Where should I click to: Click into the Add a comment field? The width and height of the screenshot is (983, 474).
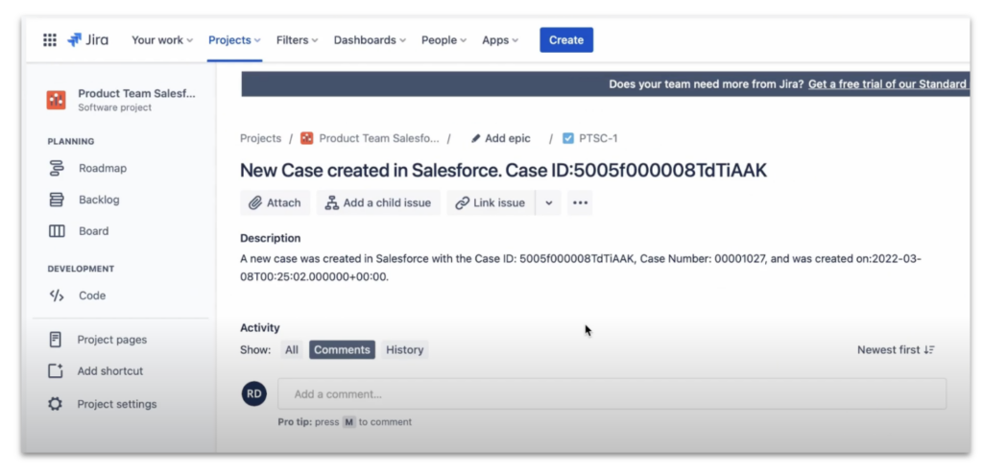611,393
